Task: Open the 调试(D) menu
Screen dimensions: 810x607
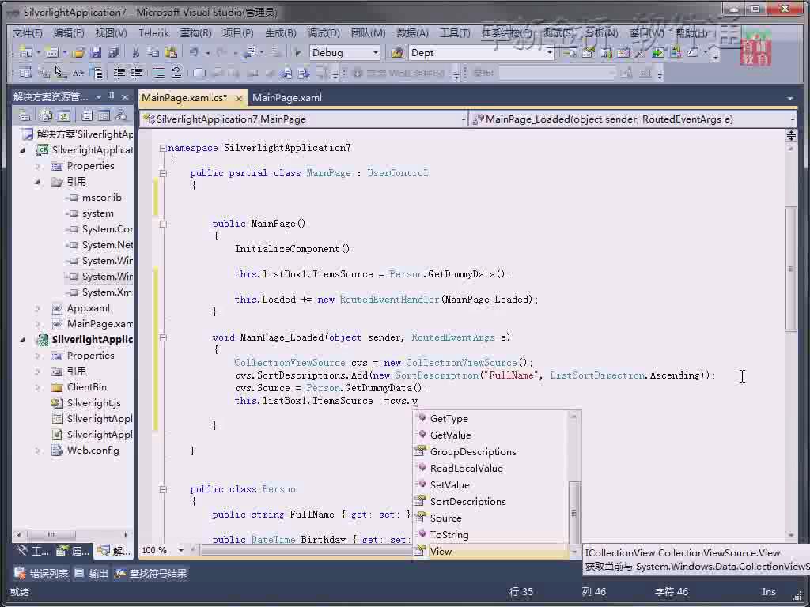Action: click(324, 33)
